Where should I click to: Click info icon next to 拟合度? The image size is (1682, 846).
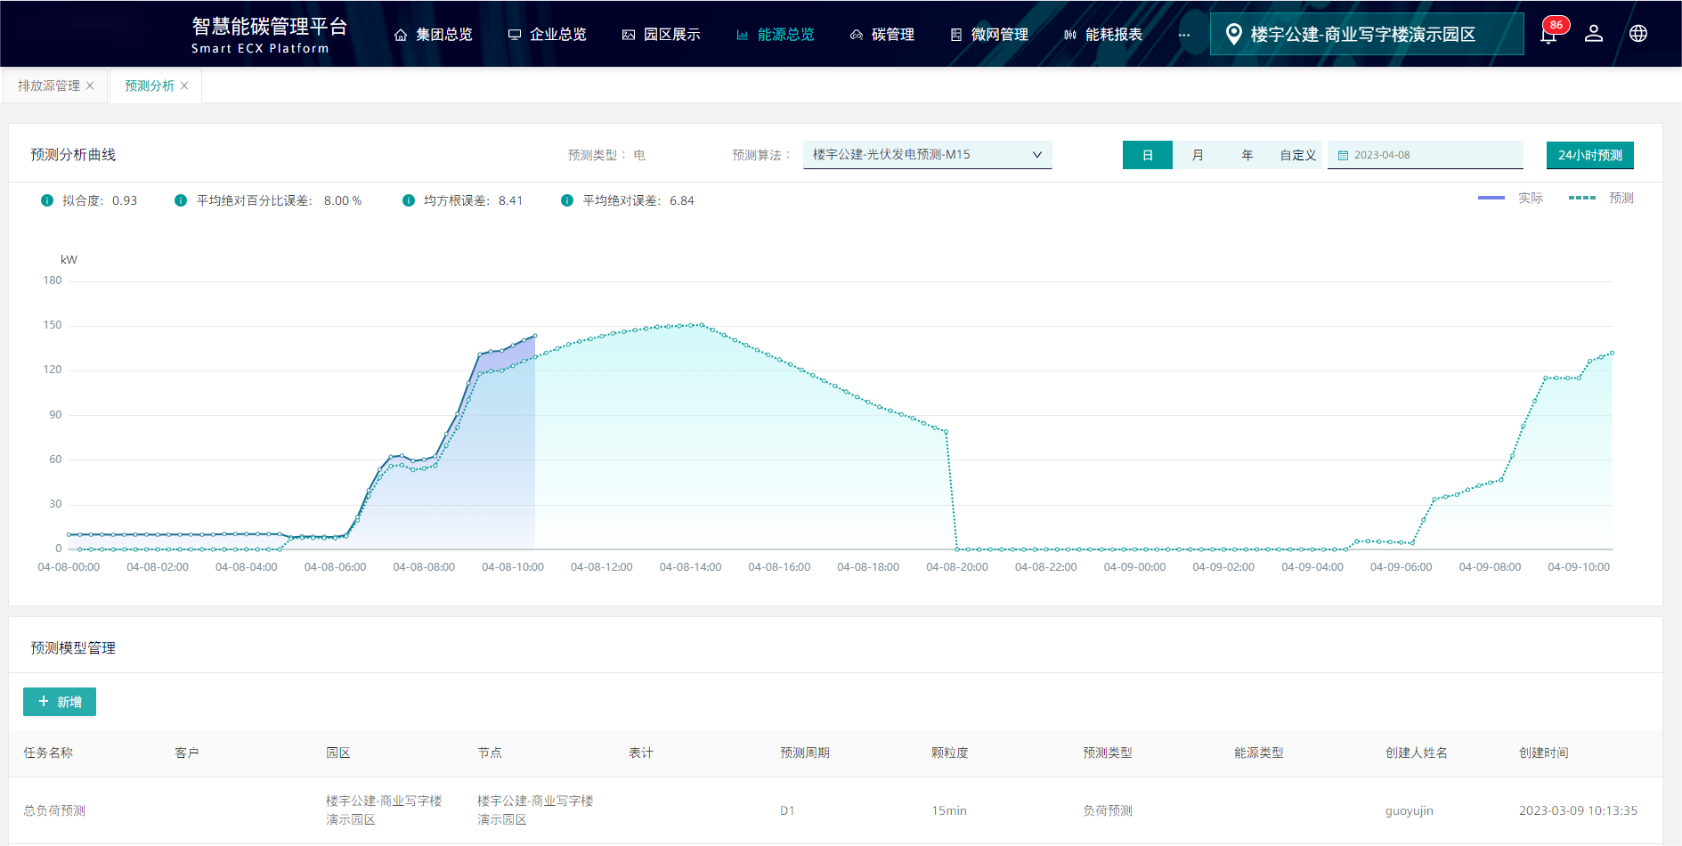coord(47,200)
